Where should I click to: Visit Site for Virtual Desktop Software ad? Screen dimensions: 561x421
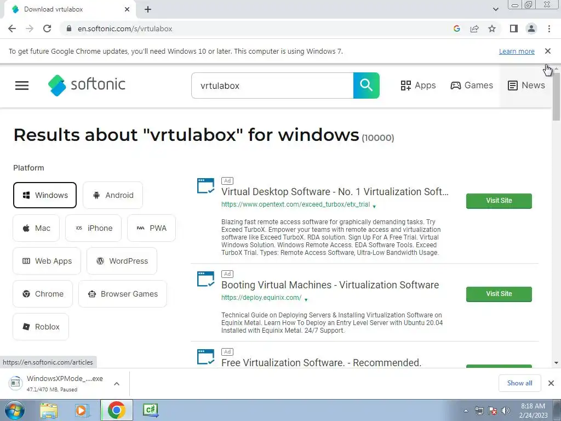[x=499, y=201]
